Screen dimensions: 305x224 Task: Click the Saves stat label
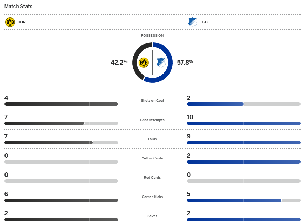click(x=152, y=216)
